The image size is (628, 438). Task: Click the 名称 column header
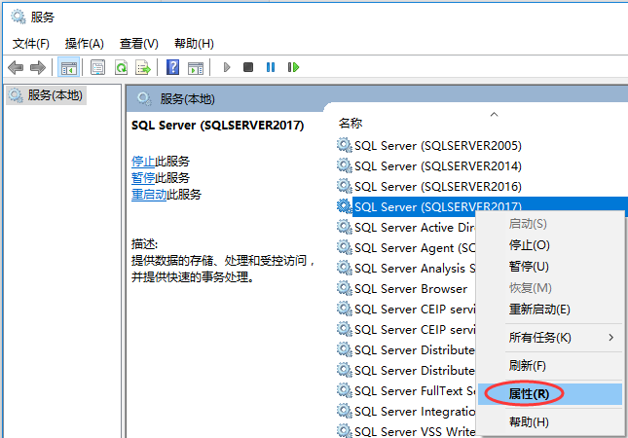(351, 123)
